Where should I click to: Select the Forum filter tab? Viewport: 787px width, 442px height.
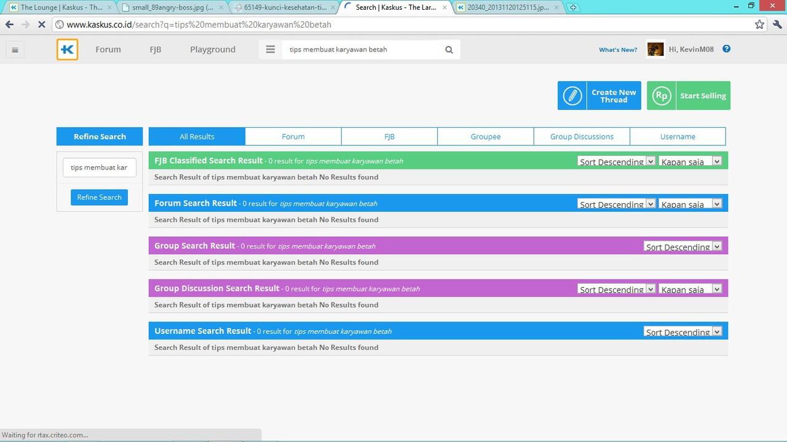pyautogui.click(x=293, y=136)
